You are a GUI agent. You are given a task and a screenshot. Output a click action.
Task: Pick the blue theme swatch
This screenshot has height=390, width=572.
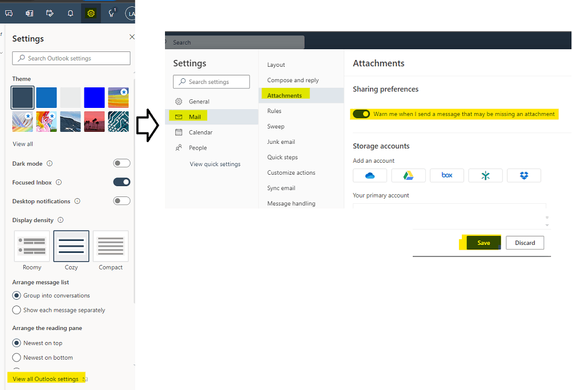click(x=46, y=98)
